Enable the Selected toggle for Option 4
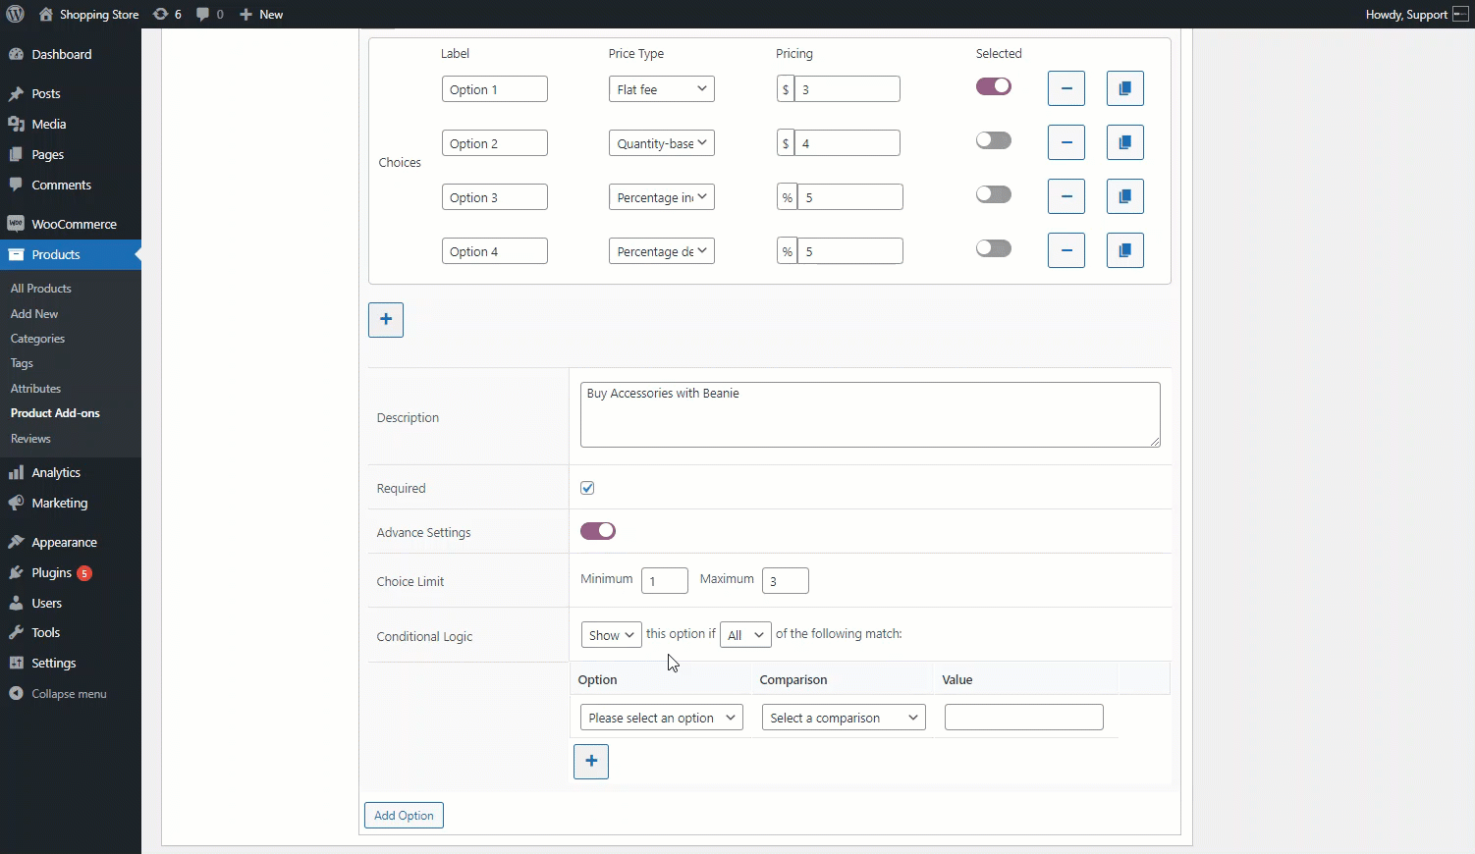 994,248
